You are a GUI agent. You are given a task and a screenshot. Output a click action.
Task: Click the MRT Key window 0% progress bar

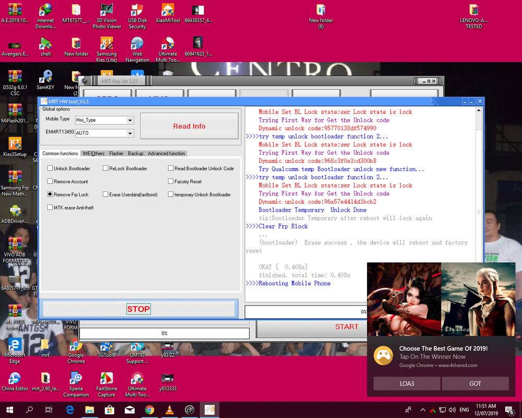pyautogui.click(x=164, y=333)
